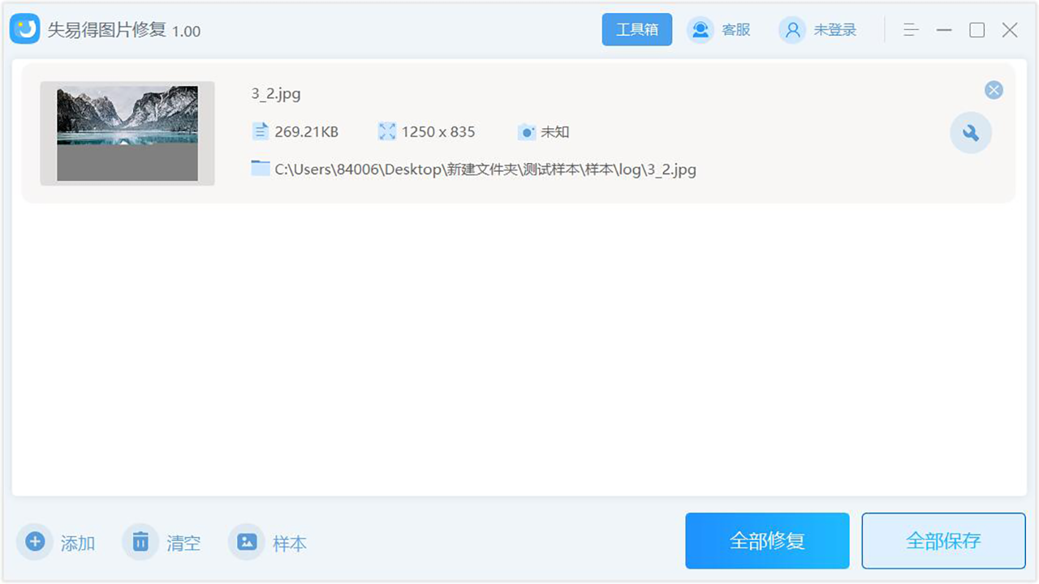Image resolution: width=1039 pixels, height=584 pixels.
Task: Open the hamburger menu in the title bar
Action: (910, 29)
